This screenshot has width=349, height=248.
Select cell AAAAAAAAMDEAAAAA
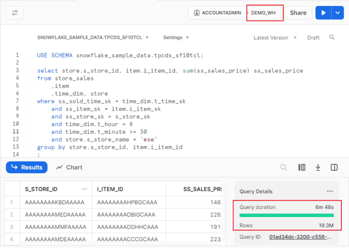click(55, 239)
